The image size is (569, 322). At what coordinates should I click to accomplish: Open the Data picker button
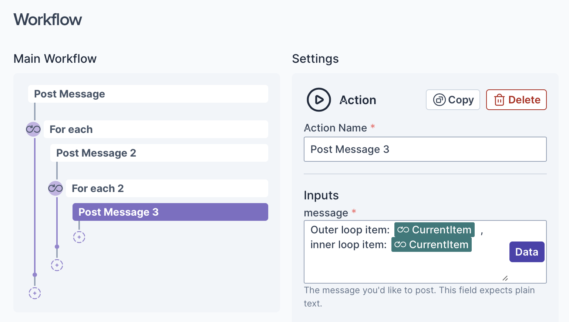(x=526, y=252)
